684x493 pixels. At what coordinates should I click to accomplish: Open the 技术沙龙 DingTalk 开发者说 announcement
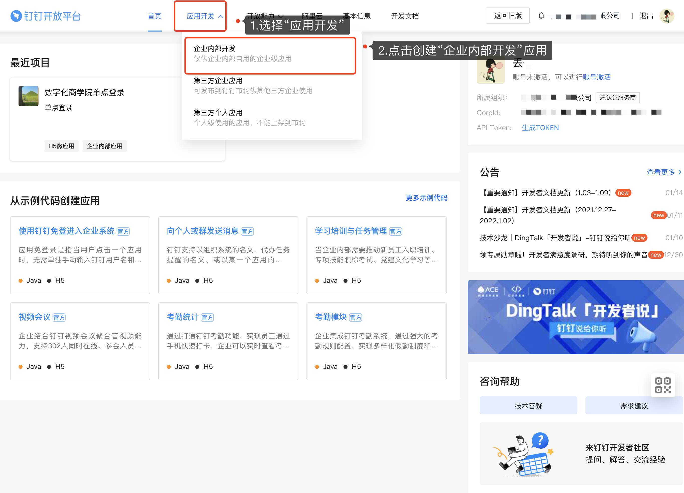pyautogui.click(x=555, y=238)
